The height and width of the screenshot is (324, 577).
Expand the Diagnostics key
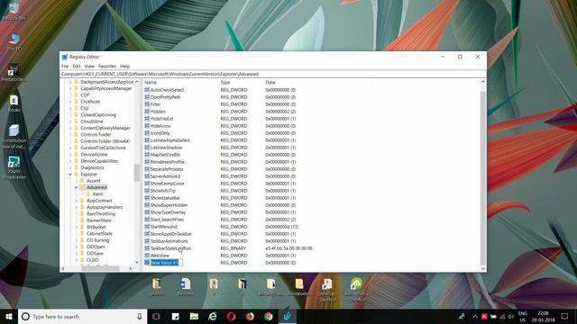tap(70, 167)
